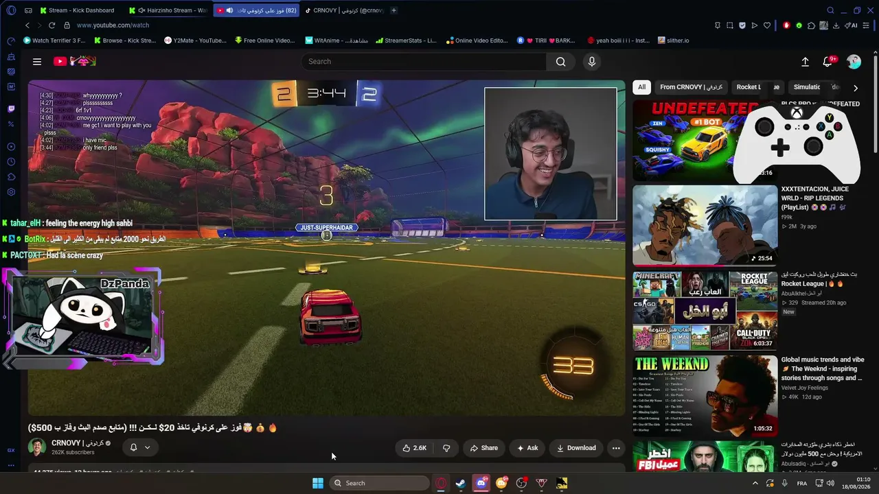Go back with the browser back arrow
This screenshot has height=494, width=879.
coord(27,25)
